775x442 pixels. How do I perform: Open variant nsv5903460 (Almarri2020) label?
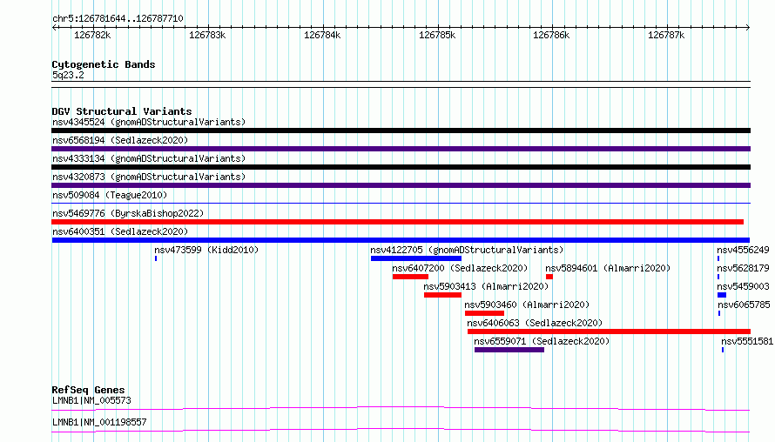coord(527,305)
